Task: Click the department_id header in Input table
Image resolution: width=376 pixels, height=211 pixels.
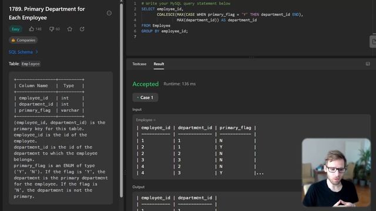Action: 194,128
